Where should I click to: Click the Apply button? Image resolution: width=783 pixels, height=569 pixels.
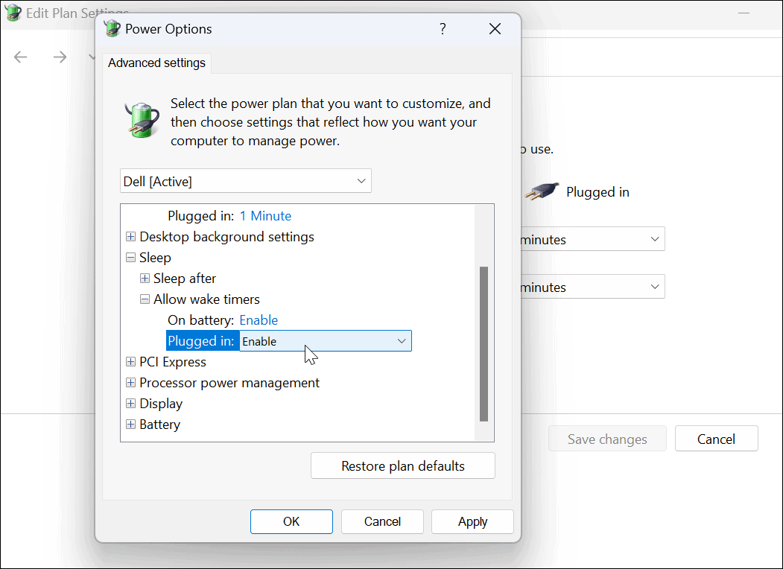pos(472,521)
